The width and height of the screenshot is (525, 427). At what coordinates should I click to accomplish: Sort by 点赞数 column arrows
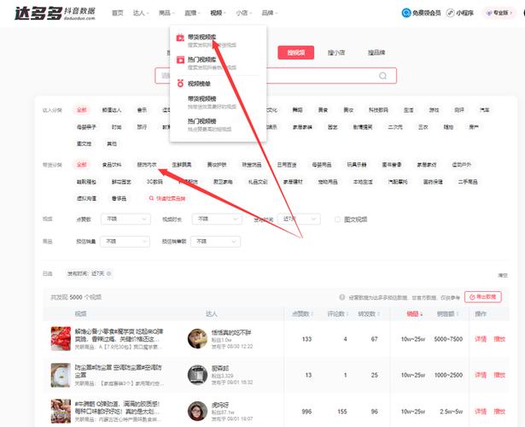pos(312,313)
